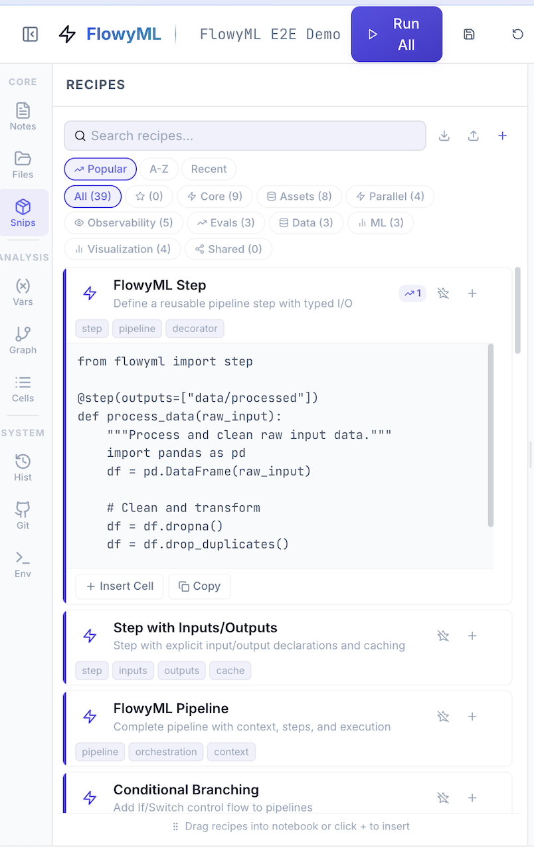
Task: Open the Files panel
Action: coord(23,165)
